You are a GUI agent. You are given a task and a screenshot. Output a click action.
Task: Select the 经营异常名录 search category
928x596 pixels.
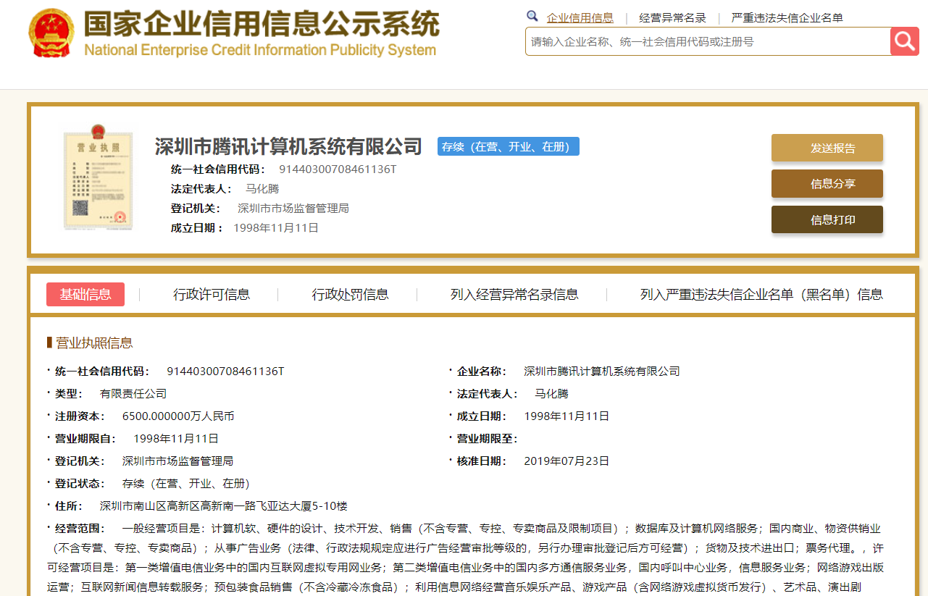(x=672, y=18)
